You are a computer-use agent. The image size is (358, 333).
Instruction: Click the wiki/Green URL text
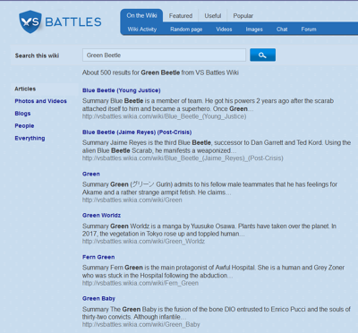pyautogui.click(x=132, y=200)
